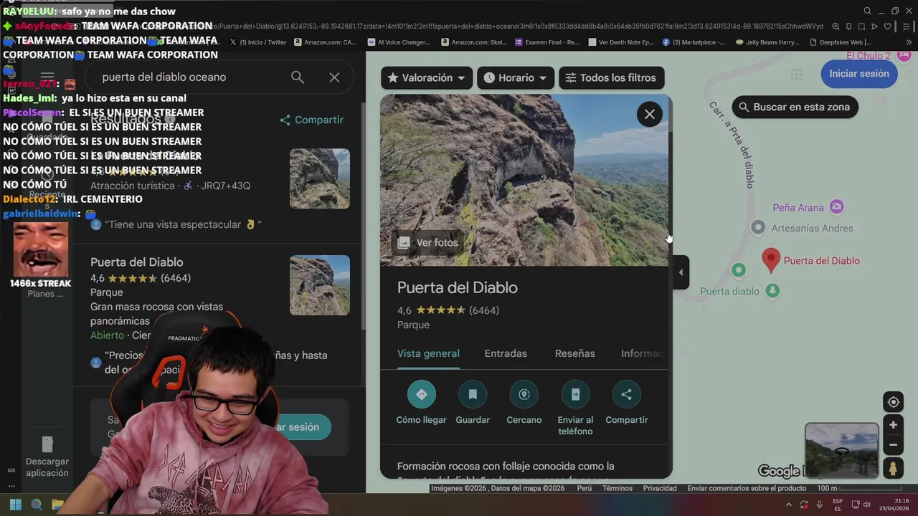This screenshot has height=516, width=918.
Task: Open the Deepfakes Web bookmark
Action: tap(841, 42)
